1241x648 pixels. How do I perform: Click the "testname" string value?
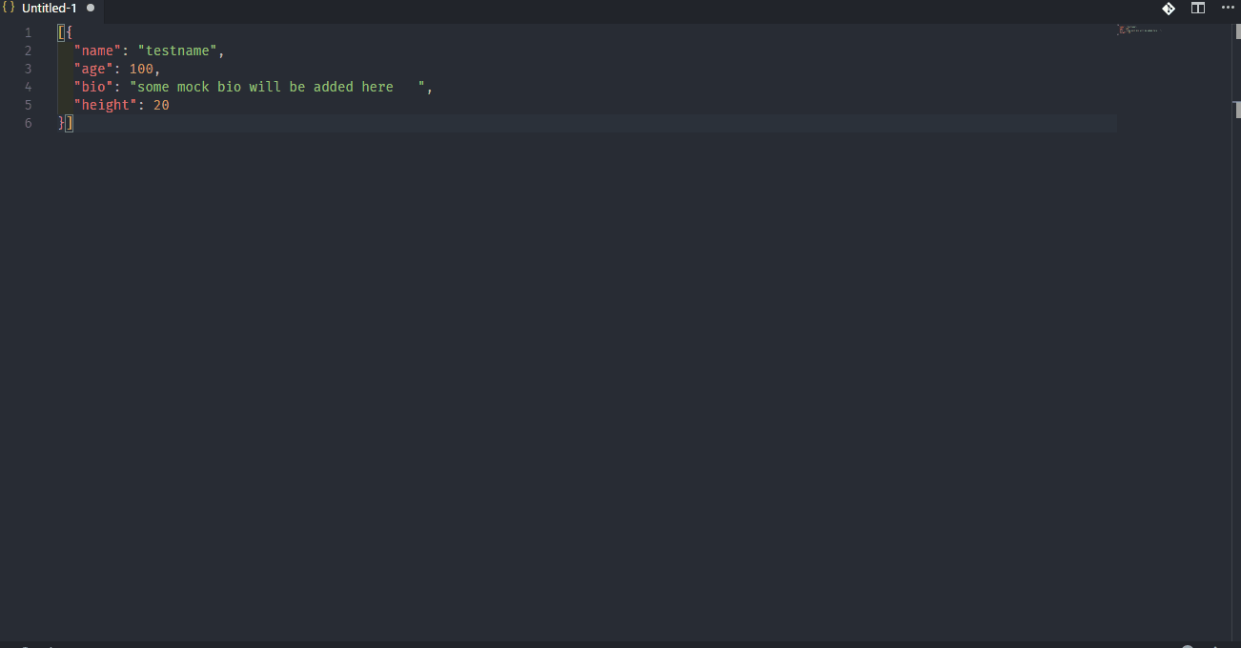(178, 50)
